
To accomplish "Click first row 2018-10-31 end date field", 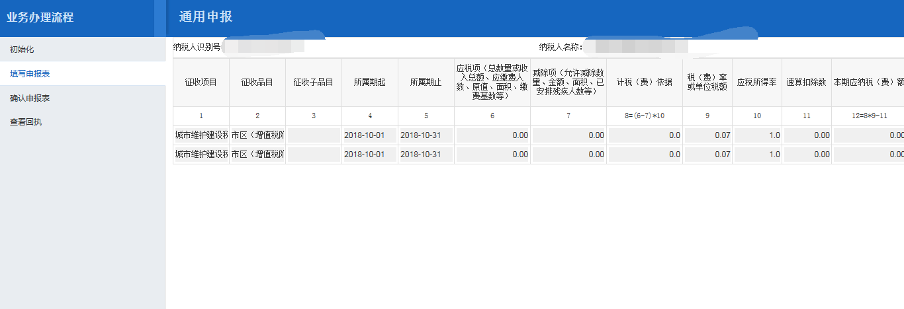I will coord(426,135).
